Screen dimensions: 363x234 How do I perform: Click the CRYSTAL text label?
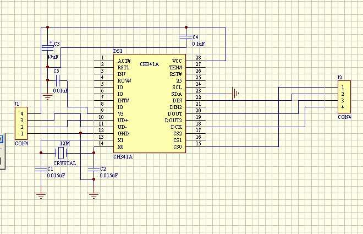pos(64,164)
